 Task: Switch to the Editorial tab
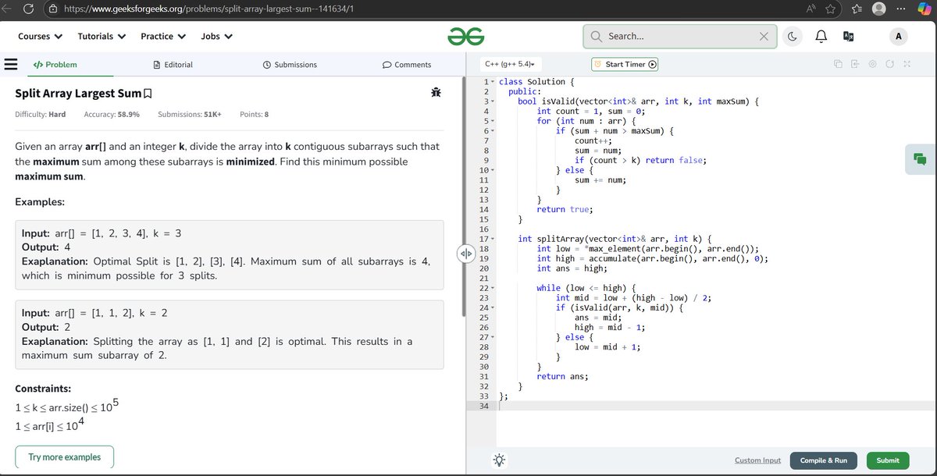(x=173, y=65)
